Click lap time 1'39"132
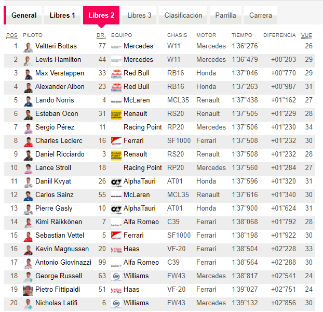Viewport: 323px width, 312px height. click(245, 303)
